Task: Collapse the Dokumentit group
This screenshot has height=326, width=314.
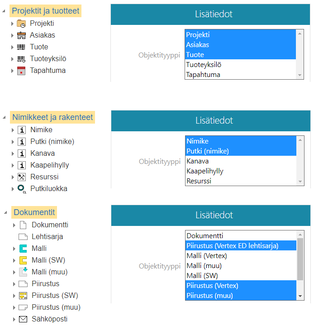Action: point(4,213)
